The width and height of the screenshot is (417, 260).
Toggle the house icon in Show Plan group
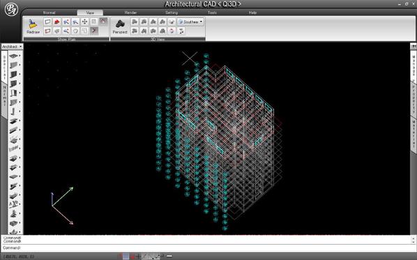(x=103, y=22)
